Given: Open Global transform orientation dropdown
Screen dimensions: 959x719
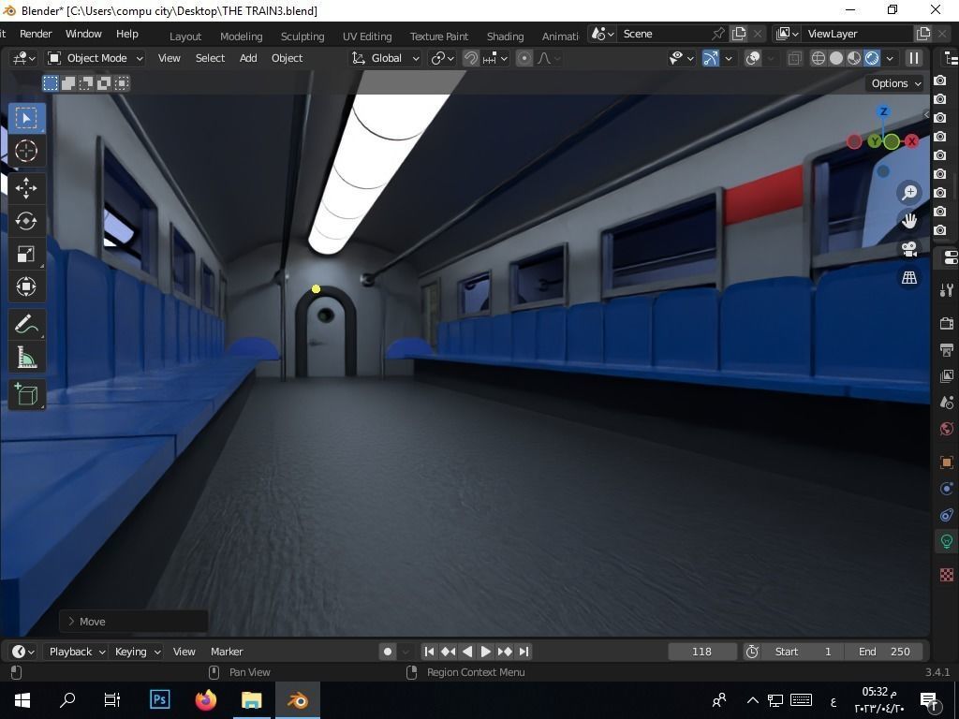Looking at the screenshot, I should tap(385, 58).
